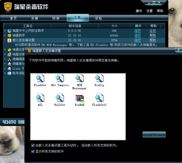Select the FlashGet software icon
The image size is (182, 163).
[x=40, y=78]
